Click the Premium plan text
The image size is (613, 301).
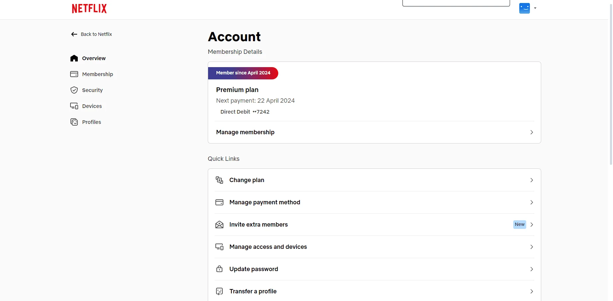237,90
